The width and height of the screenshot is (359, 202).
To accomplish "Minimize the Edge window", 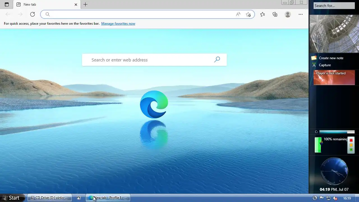I will tap(285, 3).
